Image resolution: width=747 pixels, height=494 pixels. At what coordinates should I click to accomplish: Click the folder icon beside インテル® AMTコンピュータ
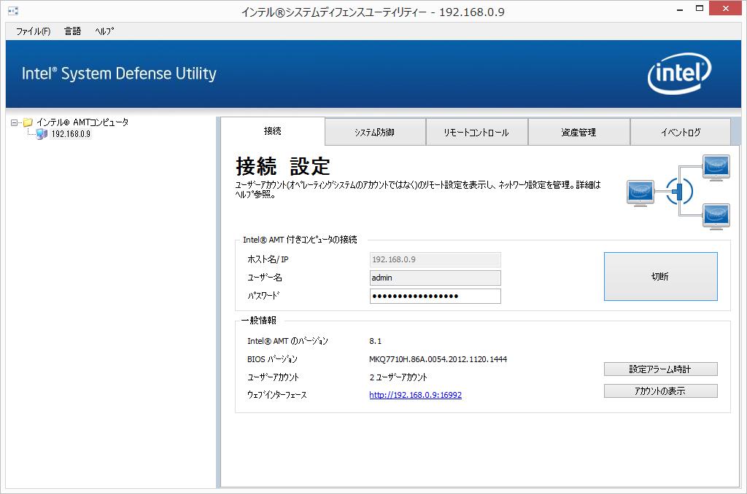(28, 122)
